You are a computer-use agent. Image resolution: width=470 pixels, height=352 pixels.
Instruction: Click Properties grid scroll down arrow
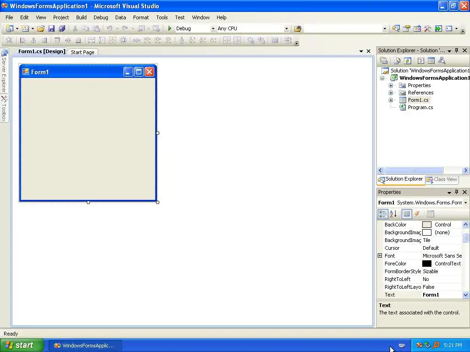(x=465, y=295)
